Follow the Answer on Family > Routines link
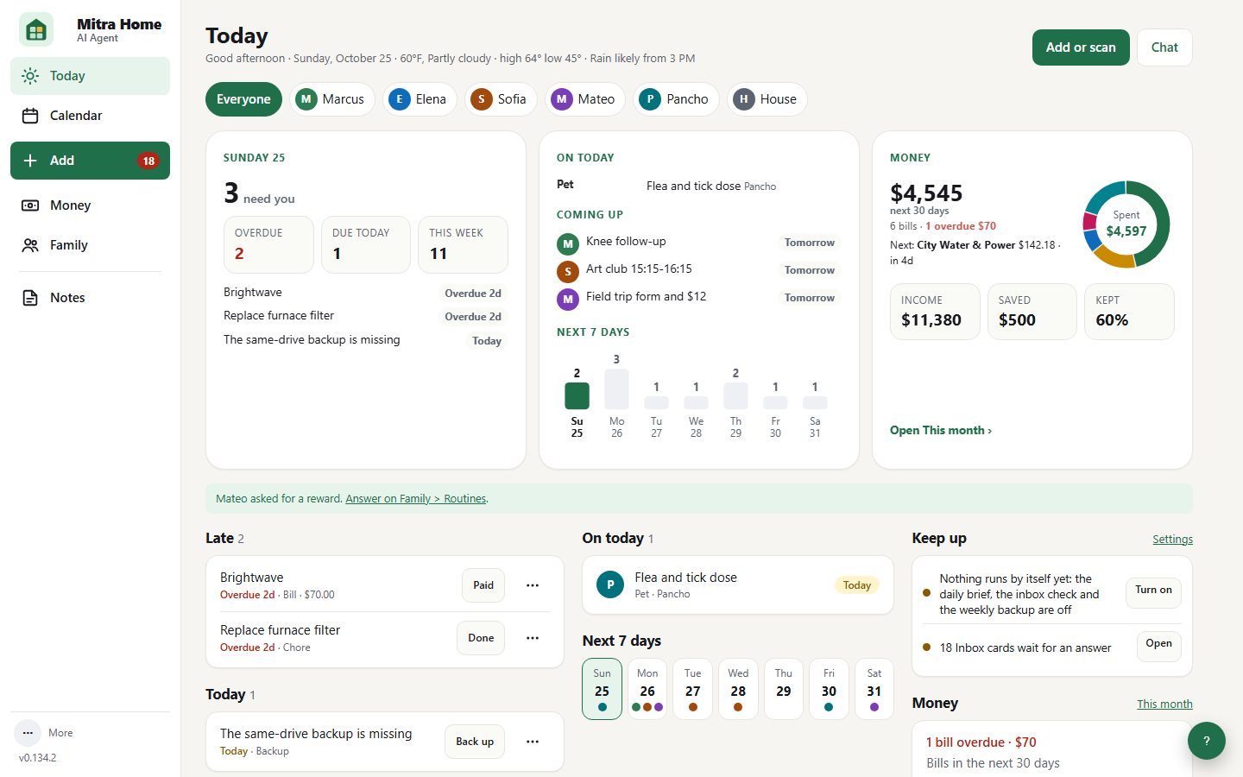This screenshot has width=1243, height=777. click(416, 498)
